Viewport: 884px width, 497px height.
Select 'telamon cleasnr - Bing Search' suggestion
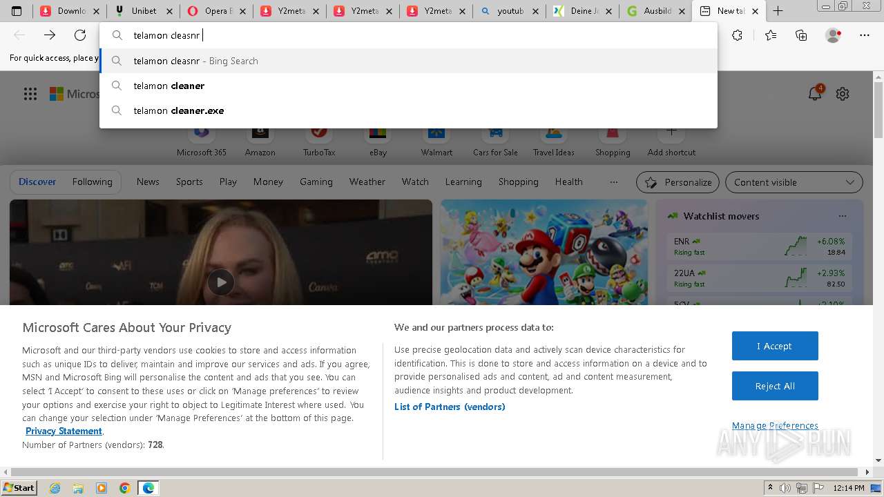408,61
